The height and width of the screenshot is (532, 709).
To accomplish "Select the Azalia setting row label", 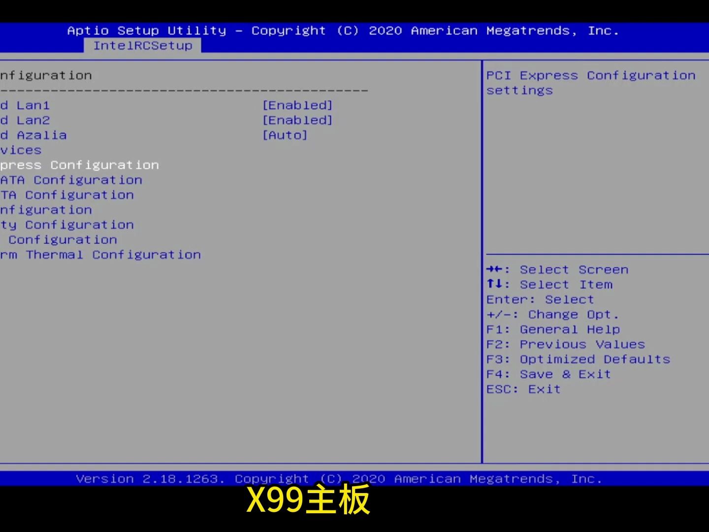I will 33,135.
